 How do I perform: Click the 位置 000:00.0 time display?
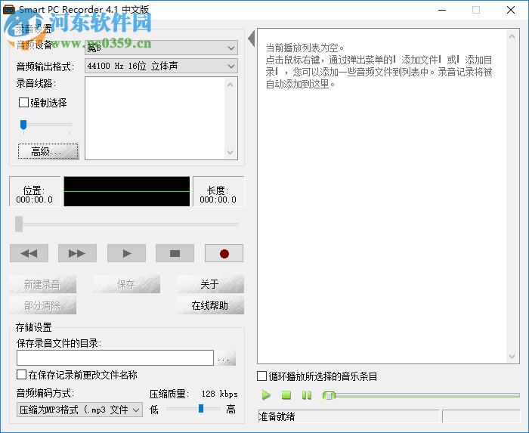point(35,191)
